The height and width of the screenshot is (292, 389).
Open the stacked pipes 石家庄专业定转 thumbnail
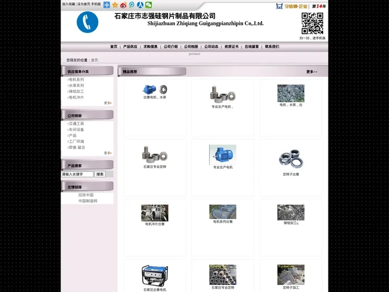pyautogui.click(x=223, y=275)
